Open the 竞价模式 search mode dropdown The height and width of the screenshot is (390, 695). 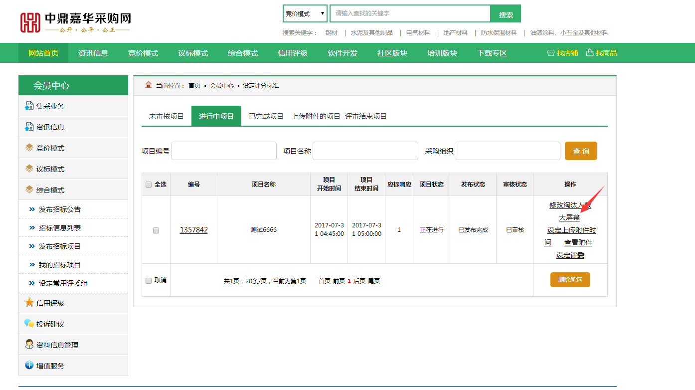pos(305,13)
